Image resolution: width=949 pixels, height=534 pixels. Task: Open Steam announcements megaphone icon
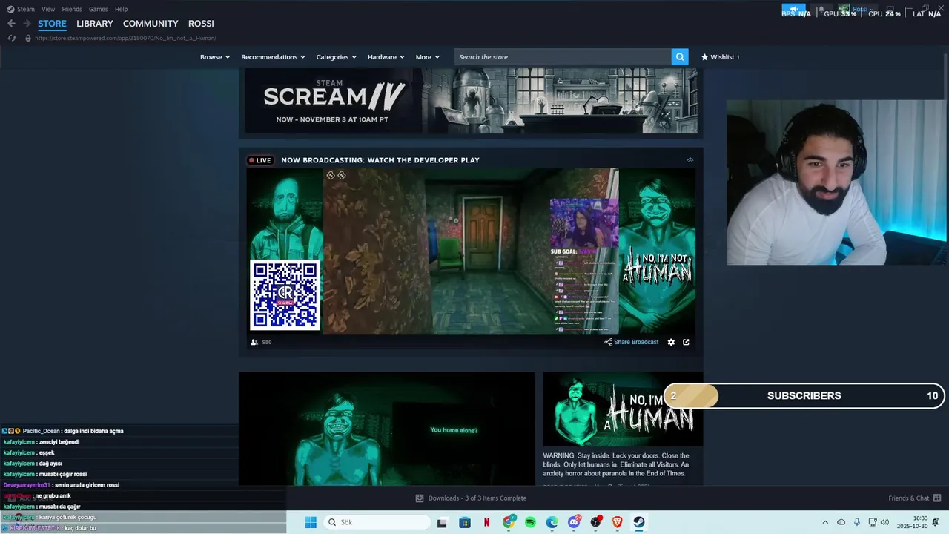click(x=793, y=10)
